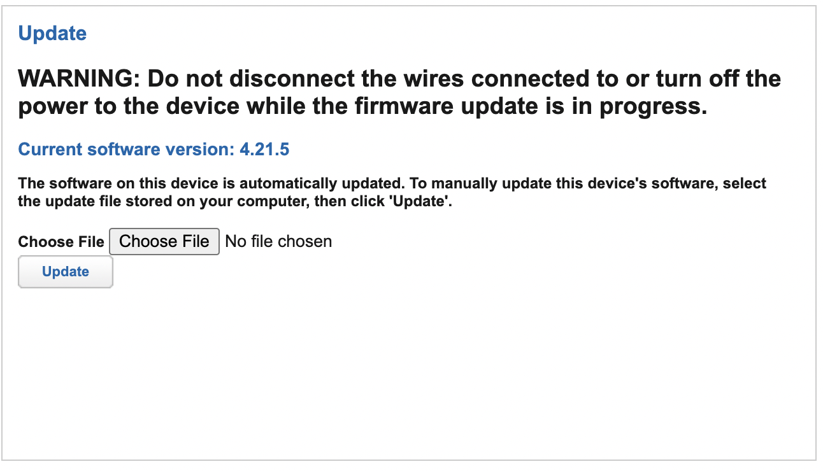Click the 'No file chosen' status text
This screenshot has width=823, height=471.
click(278, 241)
